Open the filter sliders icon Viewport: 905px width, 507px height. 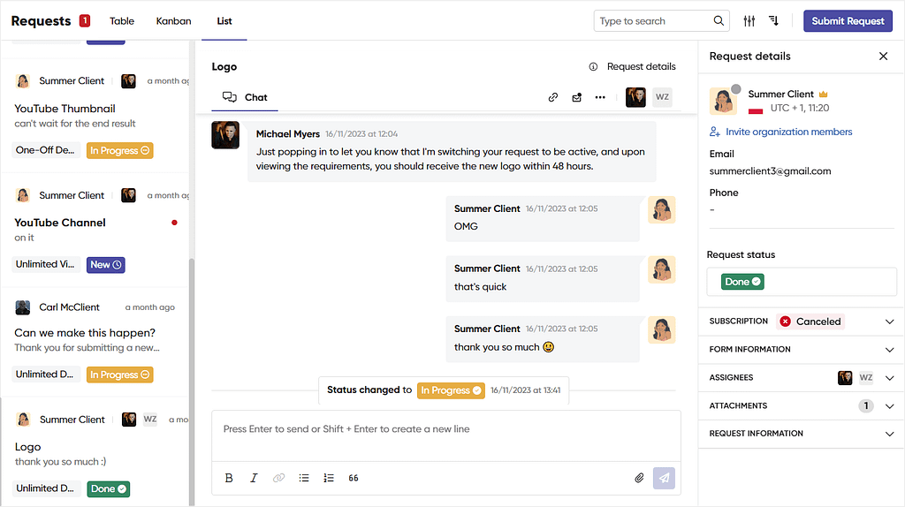(x=749, y=21)
